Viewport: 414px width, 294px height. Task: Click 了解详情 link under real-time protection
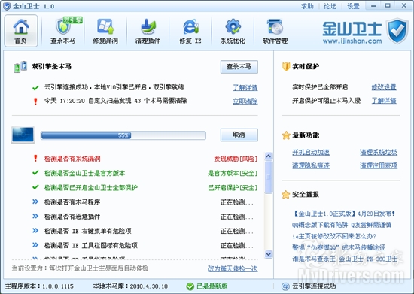384,101
